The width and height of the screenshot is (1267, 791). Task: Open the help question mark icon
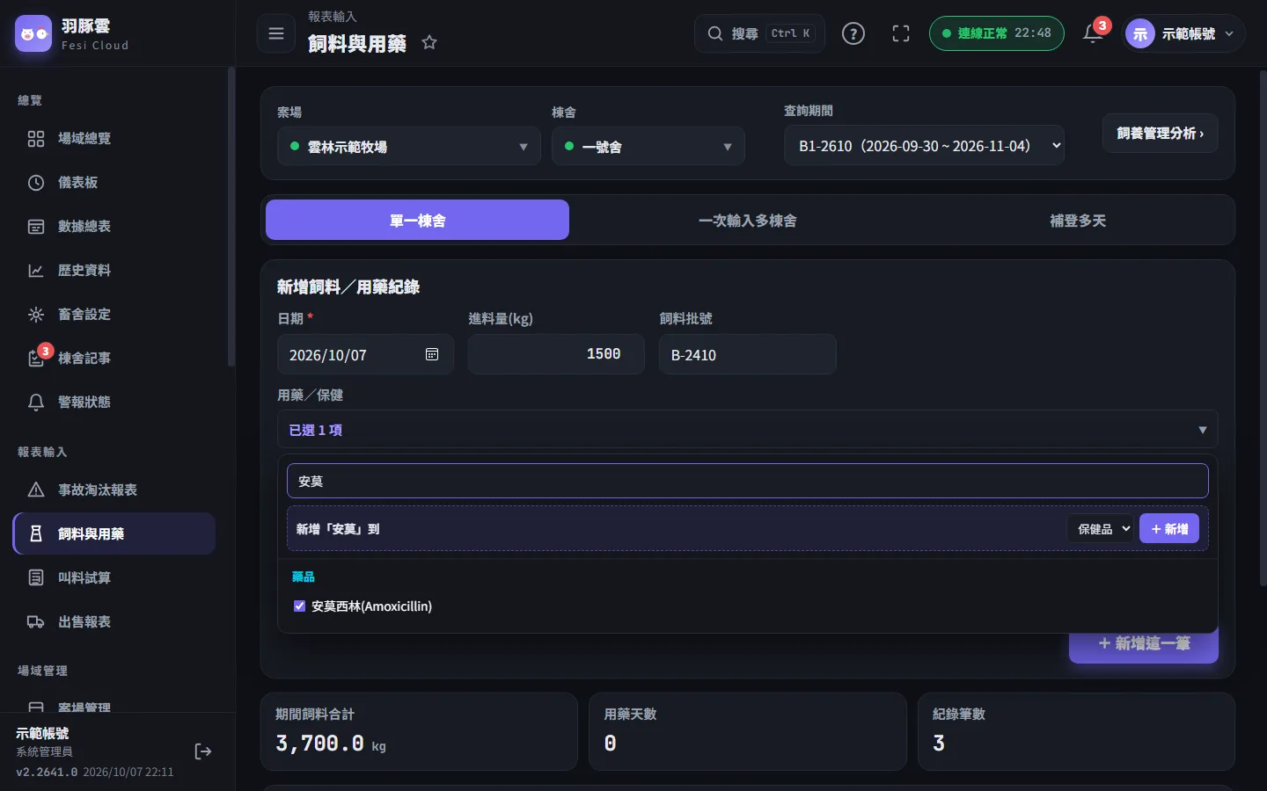(853, 33)
